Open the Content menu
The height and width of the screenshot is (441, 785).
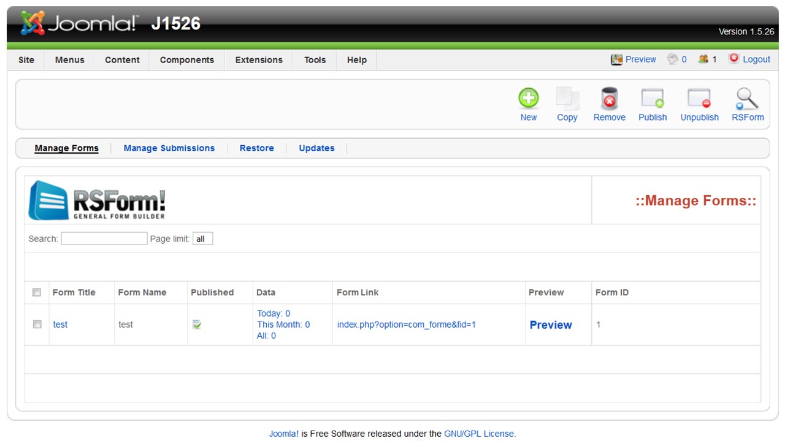(x=122, y=60)
